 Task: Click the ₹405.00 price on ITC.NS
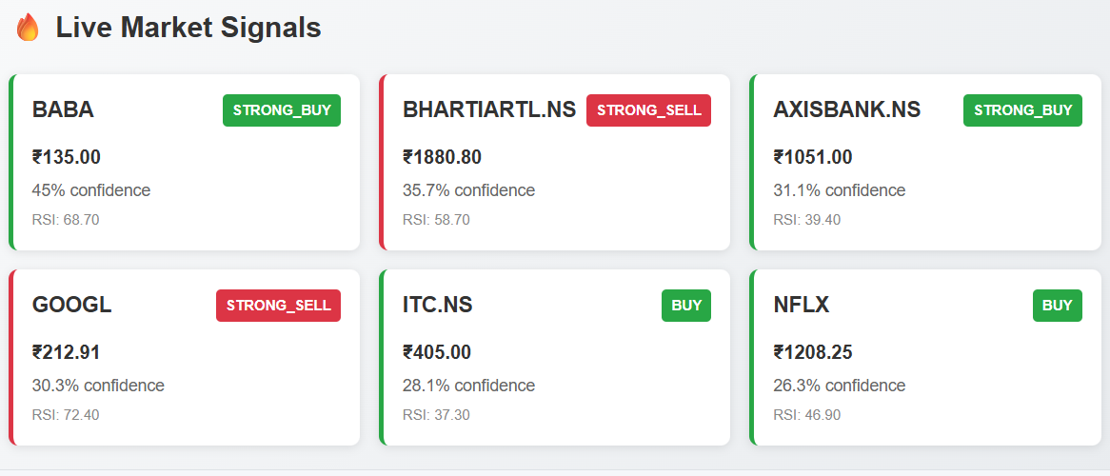click(x=437, y=353)
